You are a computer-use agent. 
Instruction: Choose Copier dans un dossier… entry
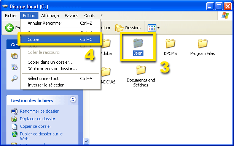pos(60,62)
